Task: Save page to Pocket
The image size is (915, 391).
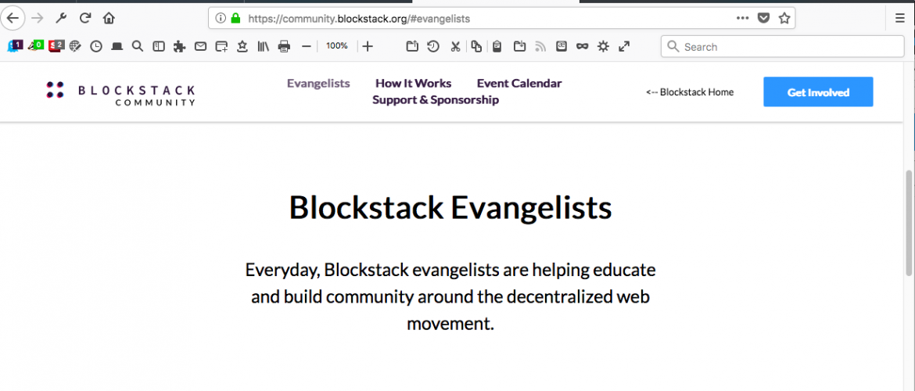Action: tap(764, 18)
